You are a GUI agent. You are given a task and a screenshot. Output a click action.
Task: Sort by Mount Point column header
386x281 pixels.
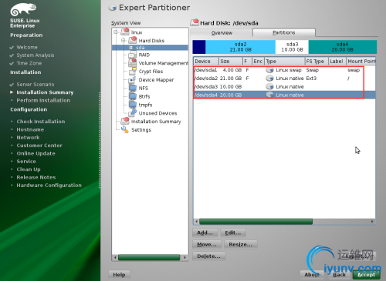point(361,62)
